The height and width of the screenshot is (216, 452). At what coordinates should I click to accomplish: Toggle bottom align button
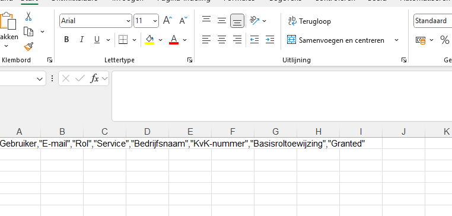pos(237,21)
